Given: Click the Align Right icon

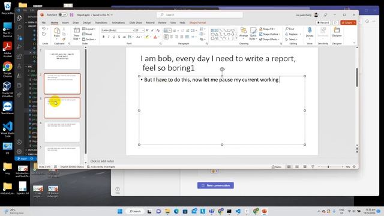Looking at the screenshot, I should tap(176, 37).
